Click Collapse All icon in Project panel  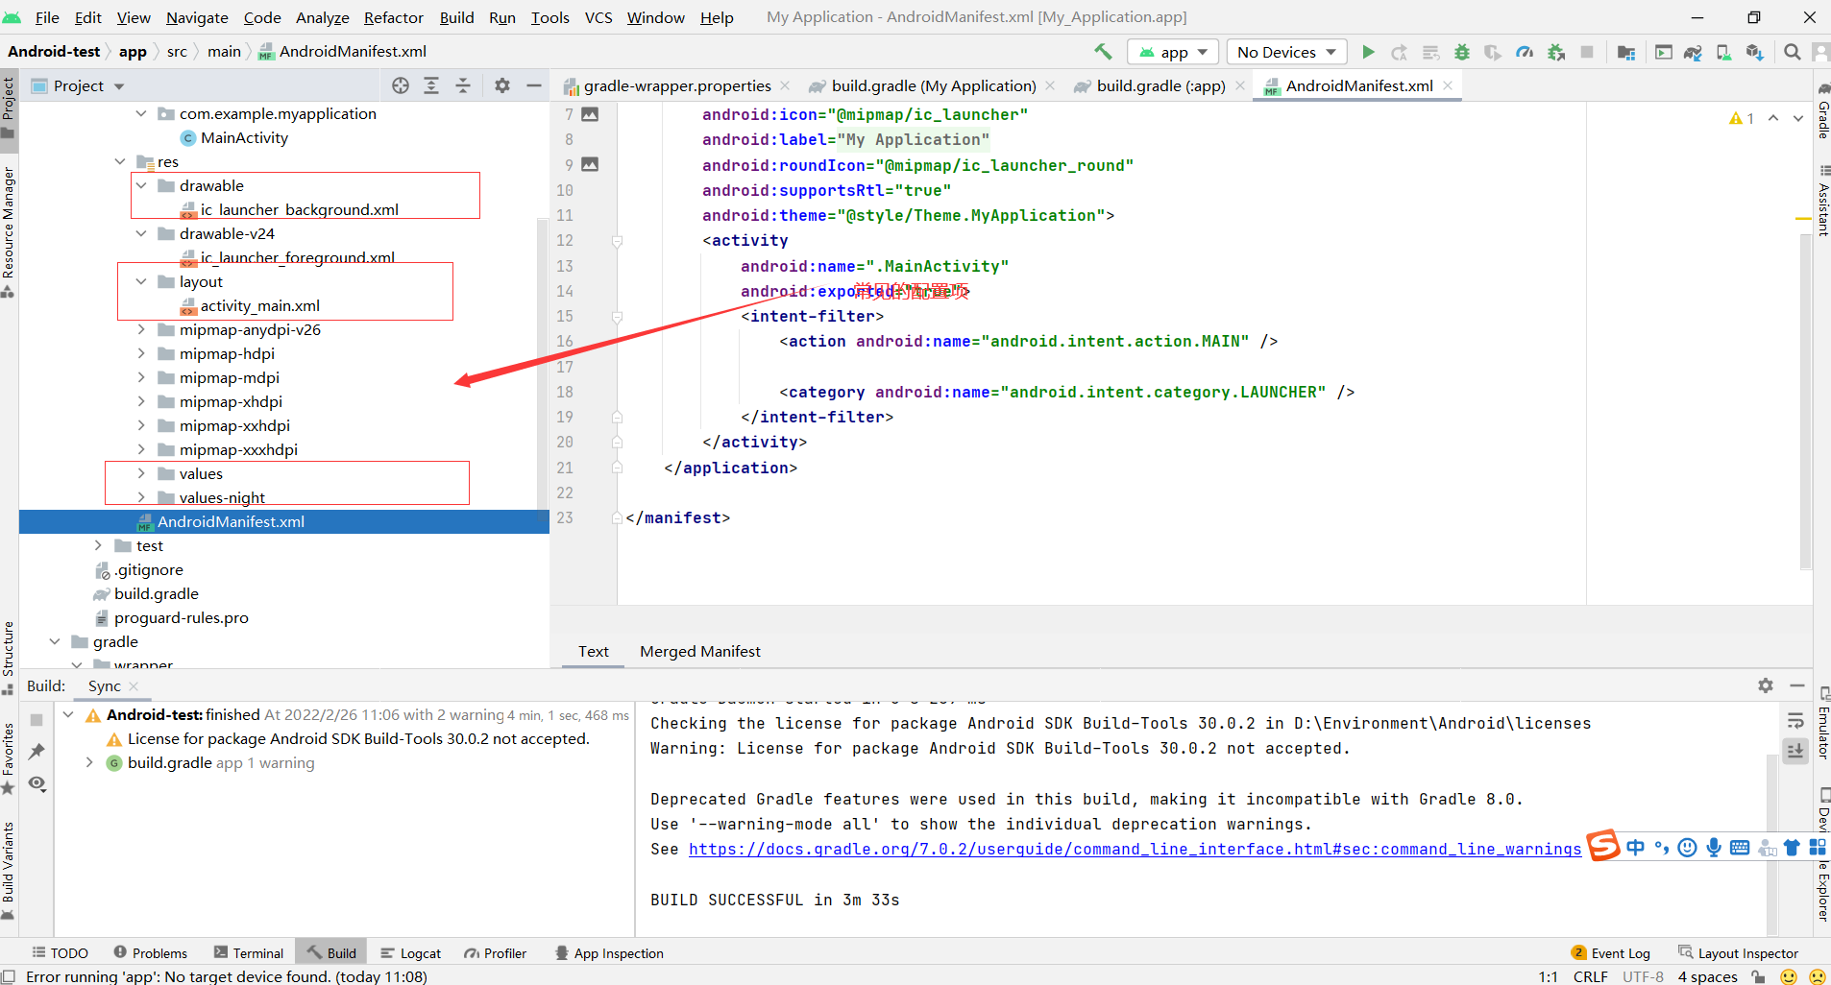click(x=463, y=85)
